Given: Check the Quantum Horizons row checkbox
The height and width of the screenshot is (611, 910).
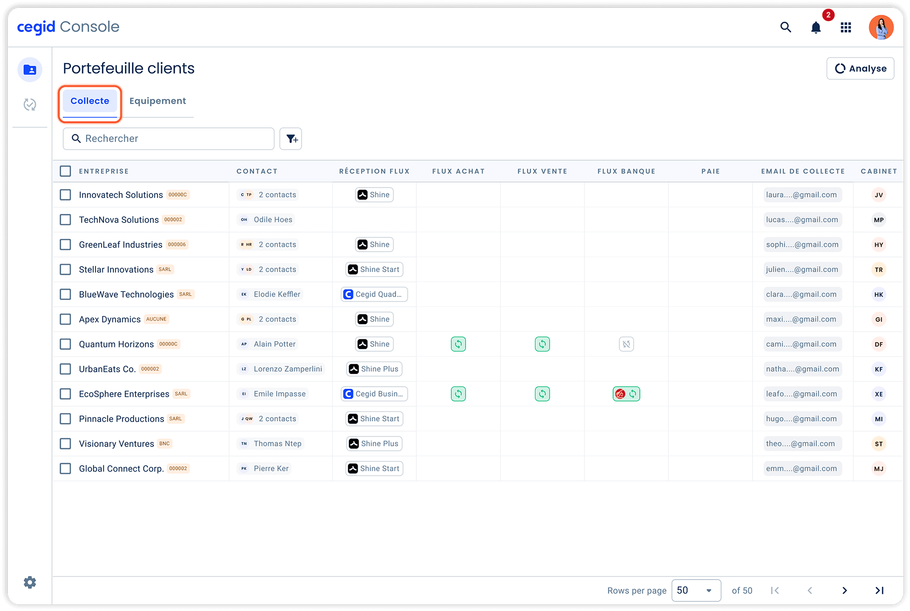Looking at the screenshot, I should 66,344.
